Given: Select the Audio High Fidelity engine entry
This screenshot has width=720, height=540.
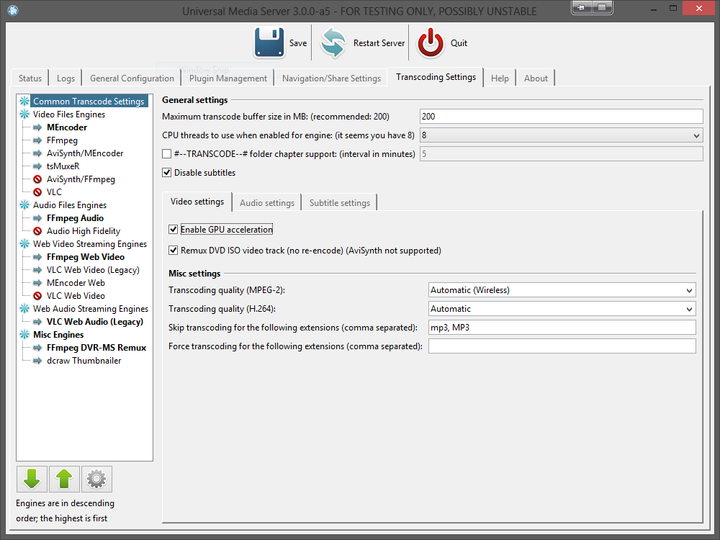Looking at the screenshot, I should click(84, 231).
